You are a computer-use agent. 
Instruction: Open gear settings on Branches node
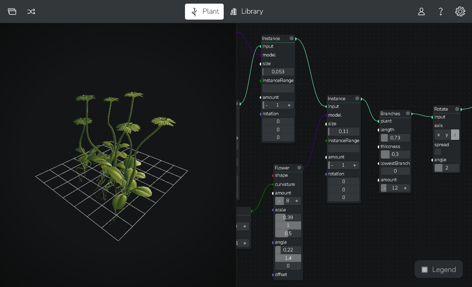tap(408, 113)
